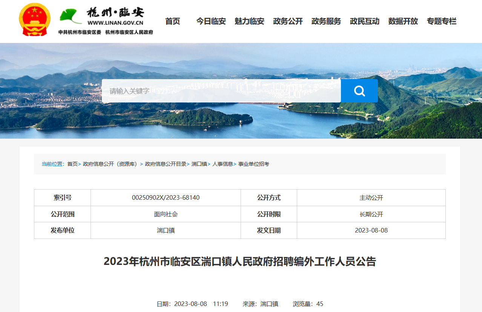Image resolution: width=482 pixels, height=312 pixels.
Task: Click the 事业单位招考 breadcrumb link
Action: click(253, 164)
